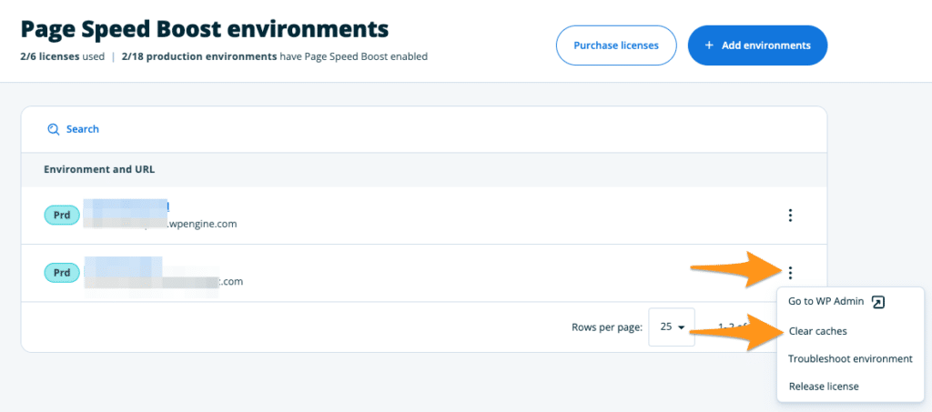Click the plus icon on Add environments
This screenshot has width=932, height=412.
710,45
